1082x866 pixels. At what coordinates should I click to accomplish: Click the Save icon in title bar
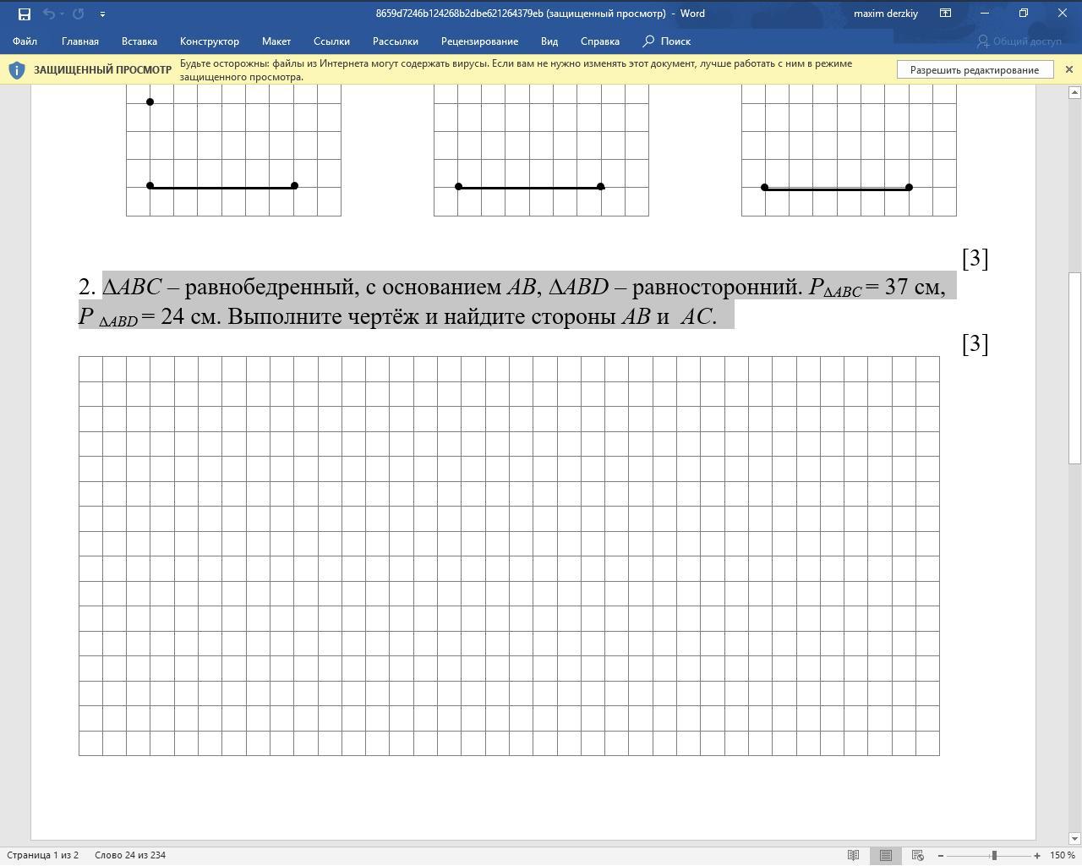[x=24, y=14]
